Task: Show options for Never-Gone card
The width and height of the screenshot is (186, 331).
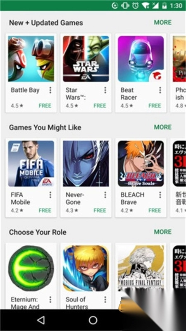Action: tap(105, 195)
